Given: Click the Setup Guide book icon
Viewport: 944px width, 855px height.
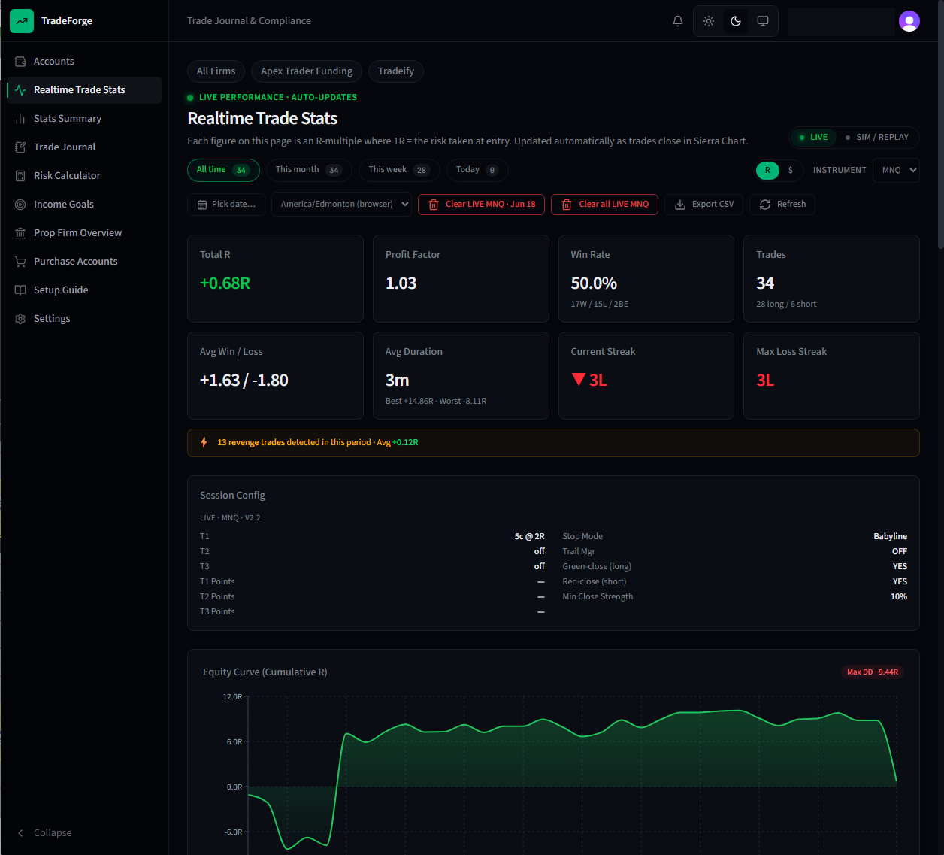Looking at the screenshot, I should coord(20,290).
